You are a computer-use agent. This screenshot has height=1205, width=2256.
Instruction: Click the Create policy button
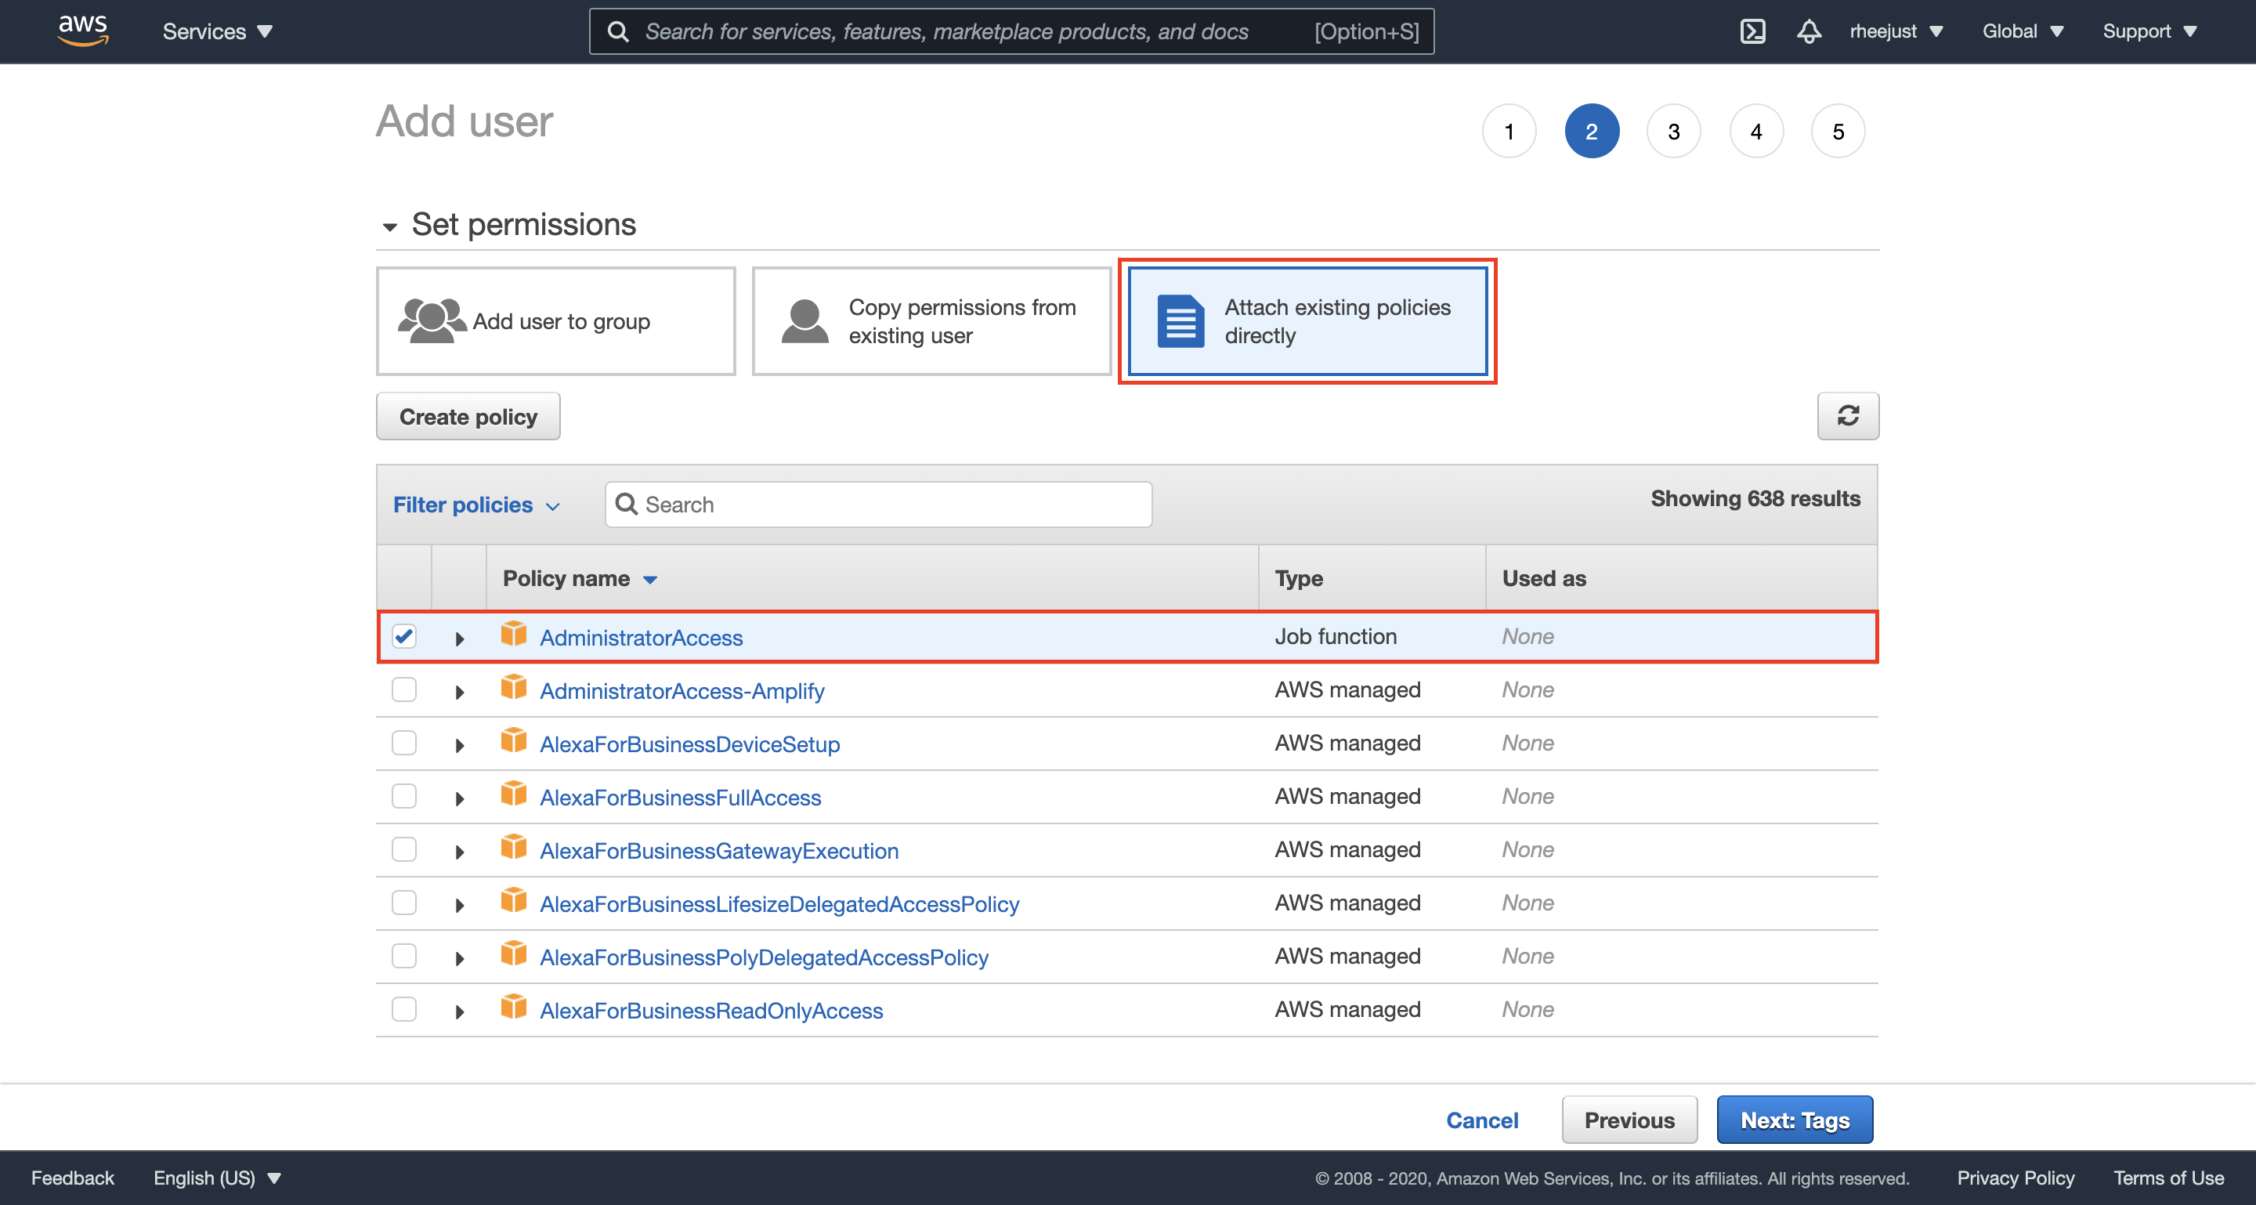pos(468,416)
